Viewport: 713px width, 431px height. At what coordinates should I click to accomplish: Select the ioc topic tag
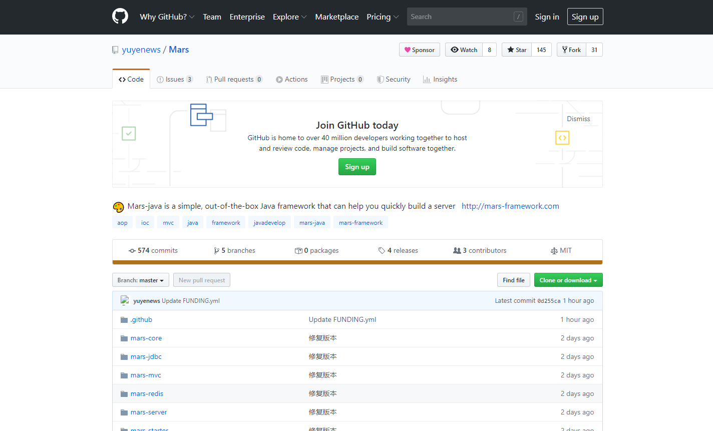[145, 223]
